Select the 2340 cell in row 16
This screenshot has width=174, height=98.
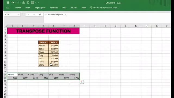(x=33, y=78)
